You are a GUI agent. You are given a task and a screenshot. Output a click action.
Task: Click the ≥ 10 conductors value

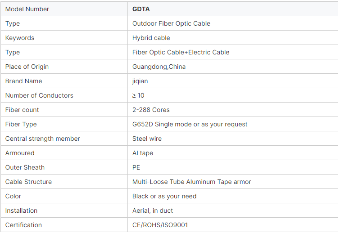(138, 95)
